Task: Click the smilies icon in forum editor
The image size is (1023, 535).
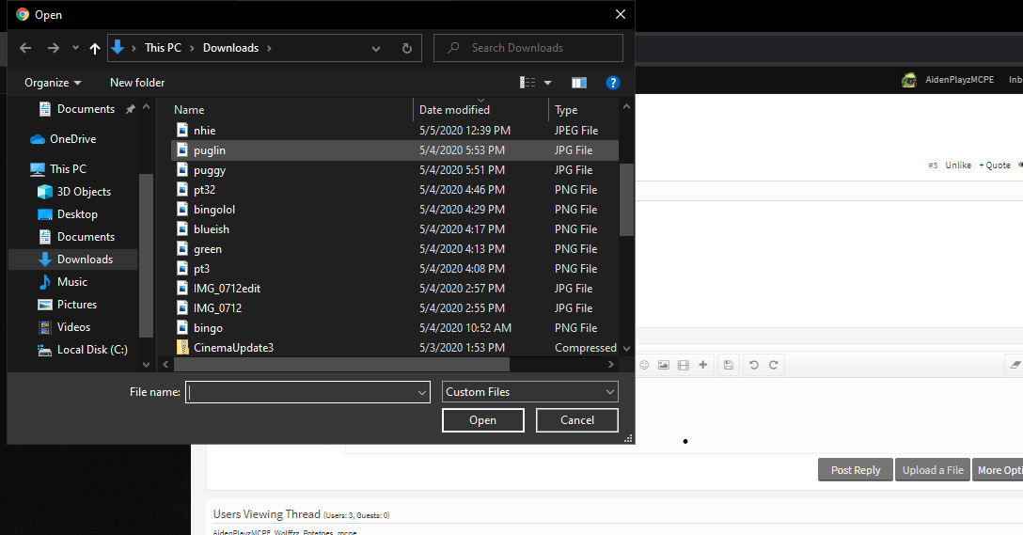Action: point(644,365)
